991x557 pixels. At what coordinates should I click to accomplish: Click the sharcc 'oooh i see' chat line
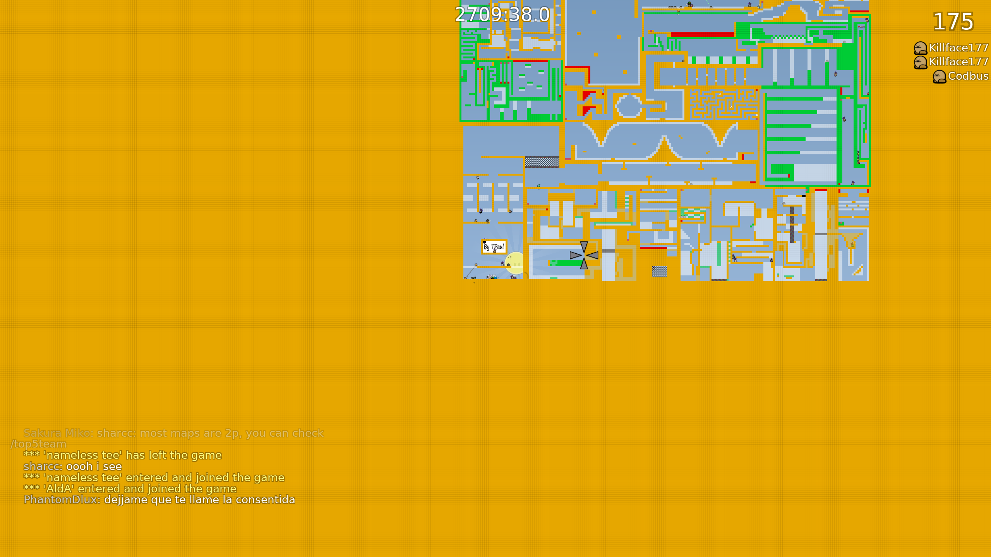point(72,466)
